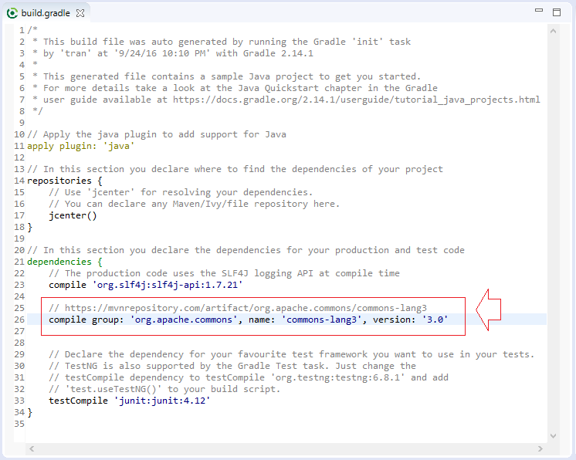Click the comment mentioning SLF4J logging API
The width and height of the screenshot is (576, 460).
tap(224, 273)
